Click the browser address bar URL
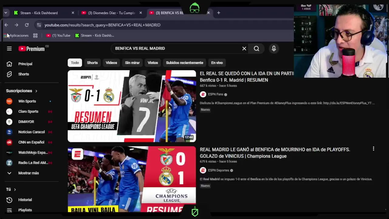Image resolution: width=389 pixels, height=219 pixels. (102, 25)
